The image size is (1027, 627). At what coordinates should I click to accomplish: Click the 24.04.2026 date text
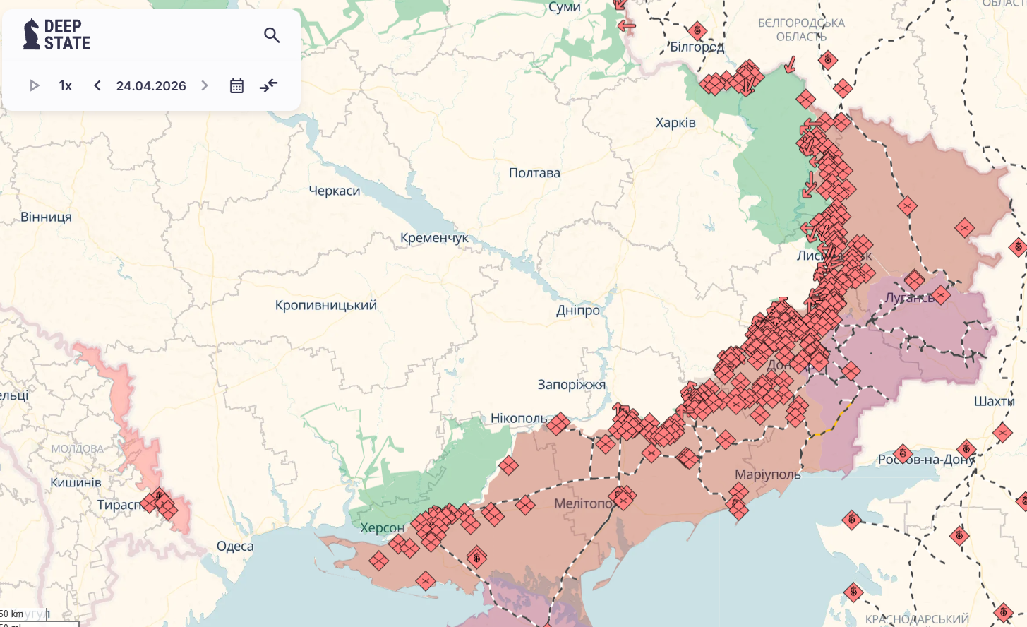[x=151, y=85]
